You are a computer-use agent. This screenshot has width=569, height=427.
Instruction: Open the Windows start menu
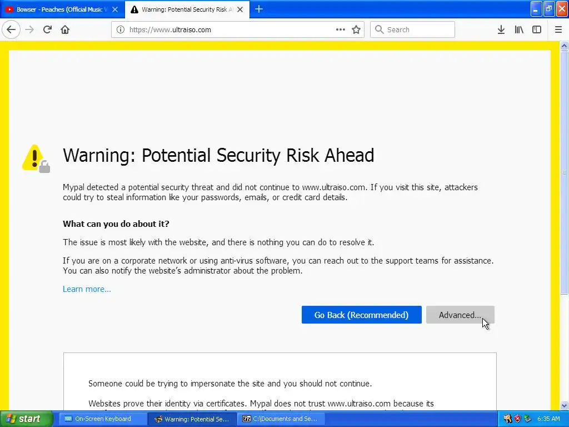click(26, 419)
